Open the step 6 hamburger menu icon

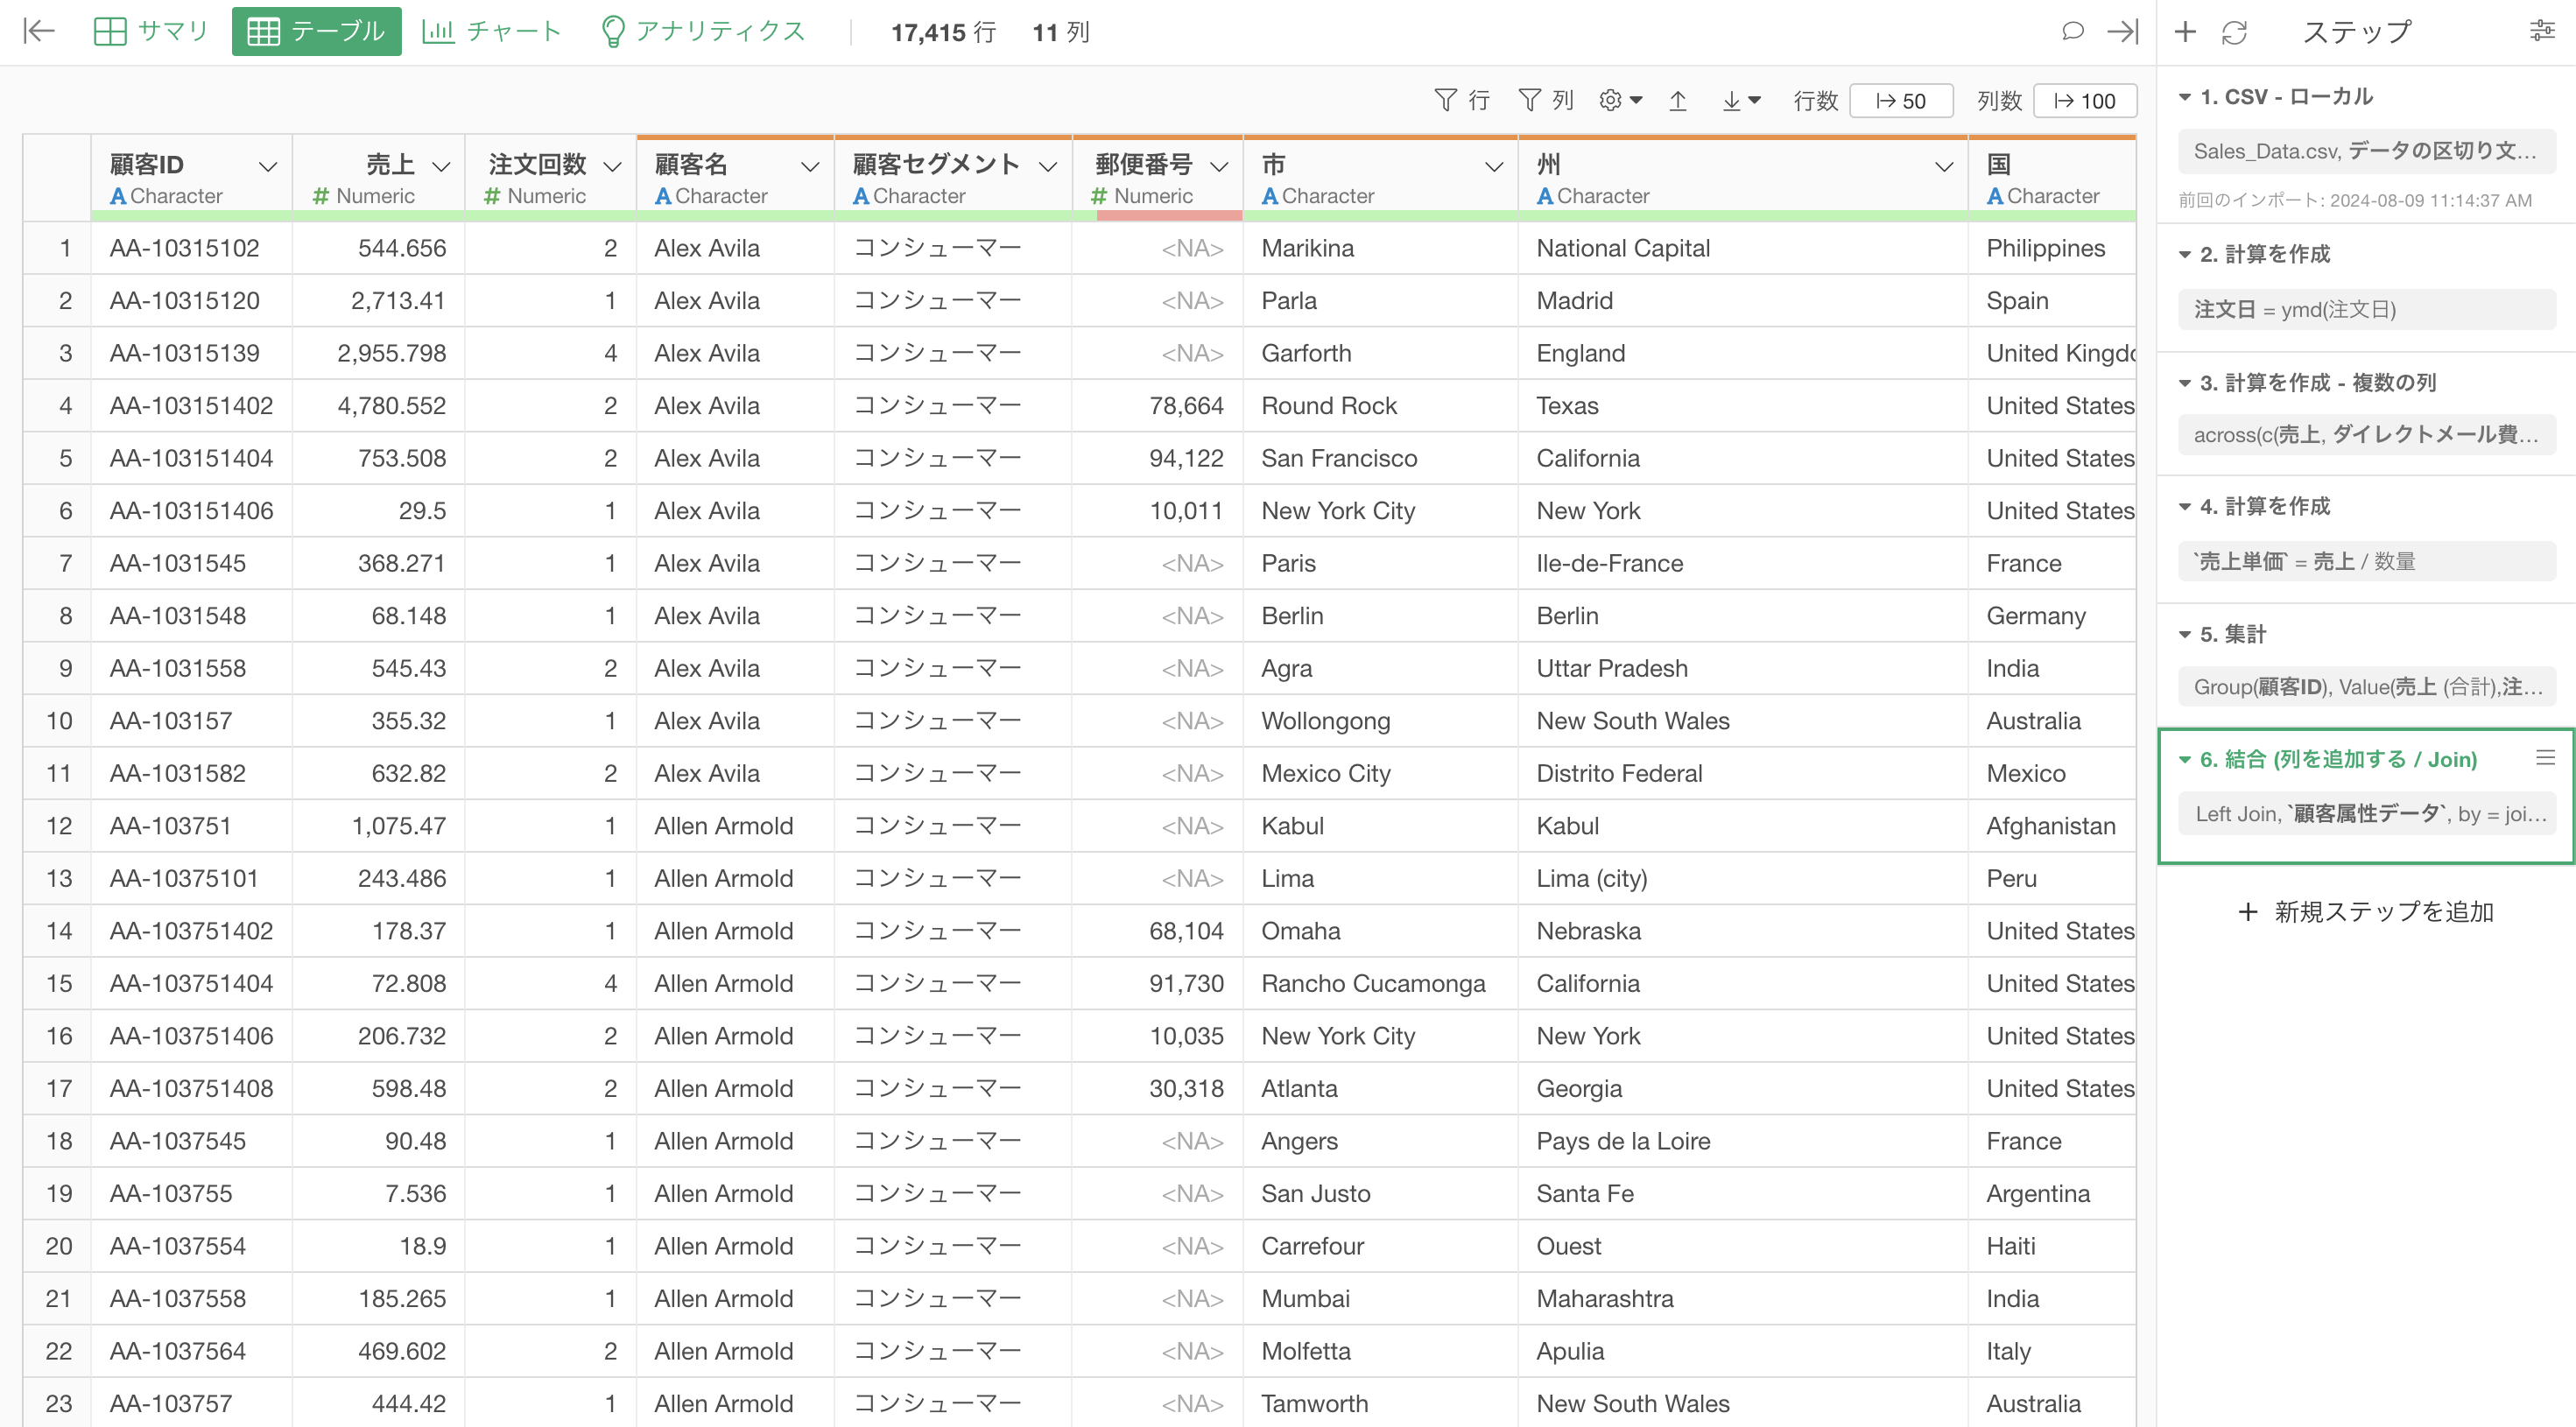[x=2545, y=758]
